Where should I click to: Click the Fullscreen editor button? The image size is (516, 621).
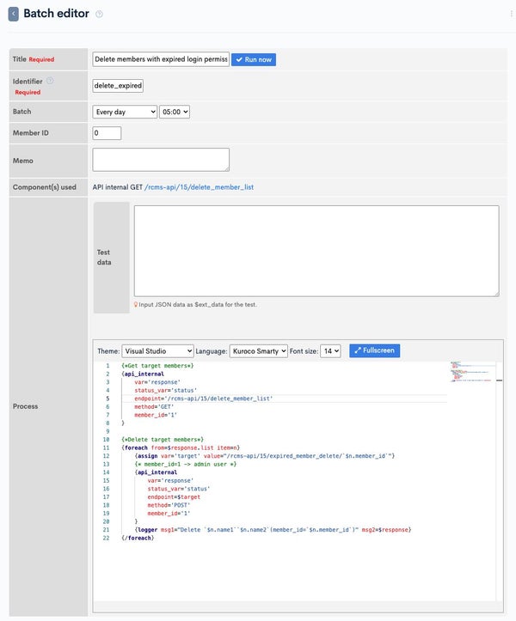(x=374, y=350)
